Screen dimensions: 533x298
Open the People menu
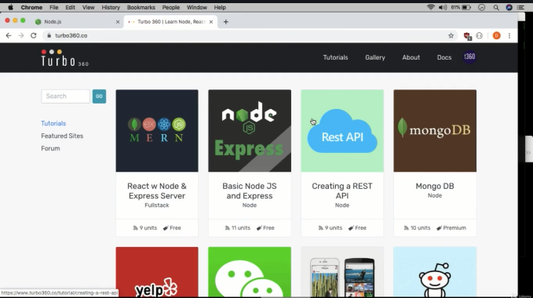point(171,7)
